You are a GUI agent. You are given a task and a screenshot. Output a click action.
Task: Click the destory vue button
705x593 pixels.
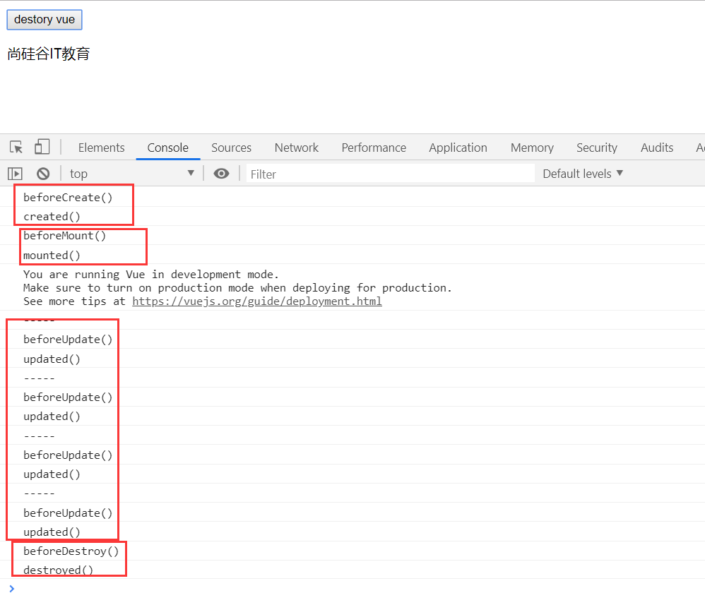tap(44, 20)
